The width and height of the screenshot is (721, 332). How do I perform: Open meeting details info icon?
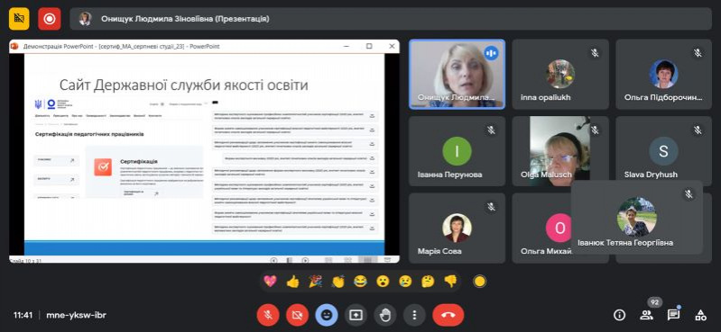619,315
